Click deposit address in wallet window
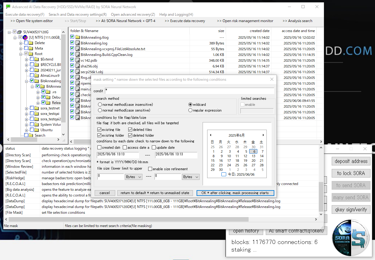The width and height of the screenshot is (375, 260). pyautogui.click(x=351, y=161)
